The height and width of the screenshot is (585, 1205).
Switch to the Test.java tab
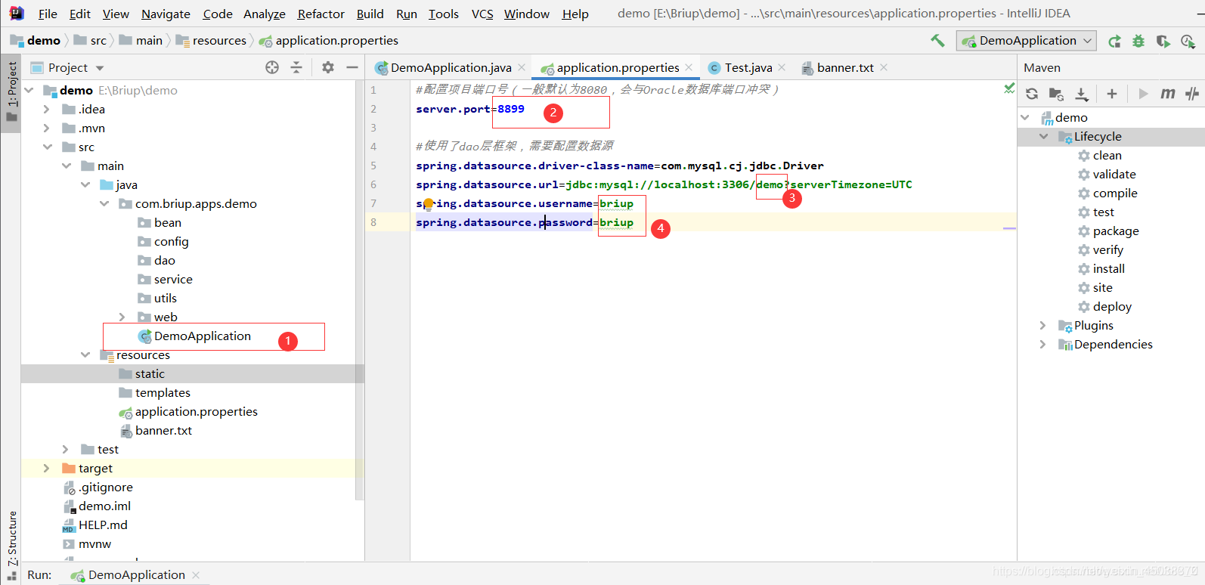tap(748, 67)
